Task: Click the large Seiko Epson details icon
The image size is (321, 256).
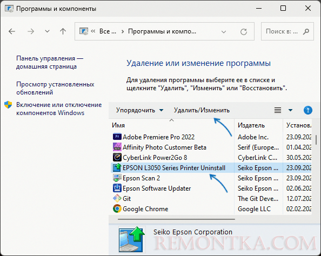Action: coord(132,239)
